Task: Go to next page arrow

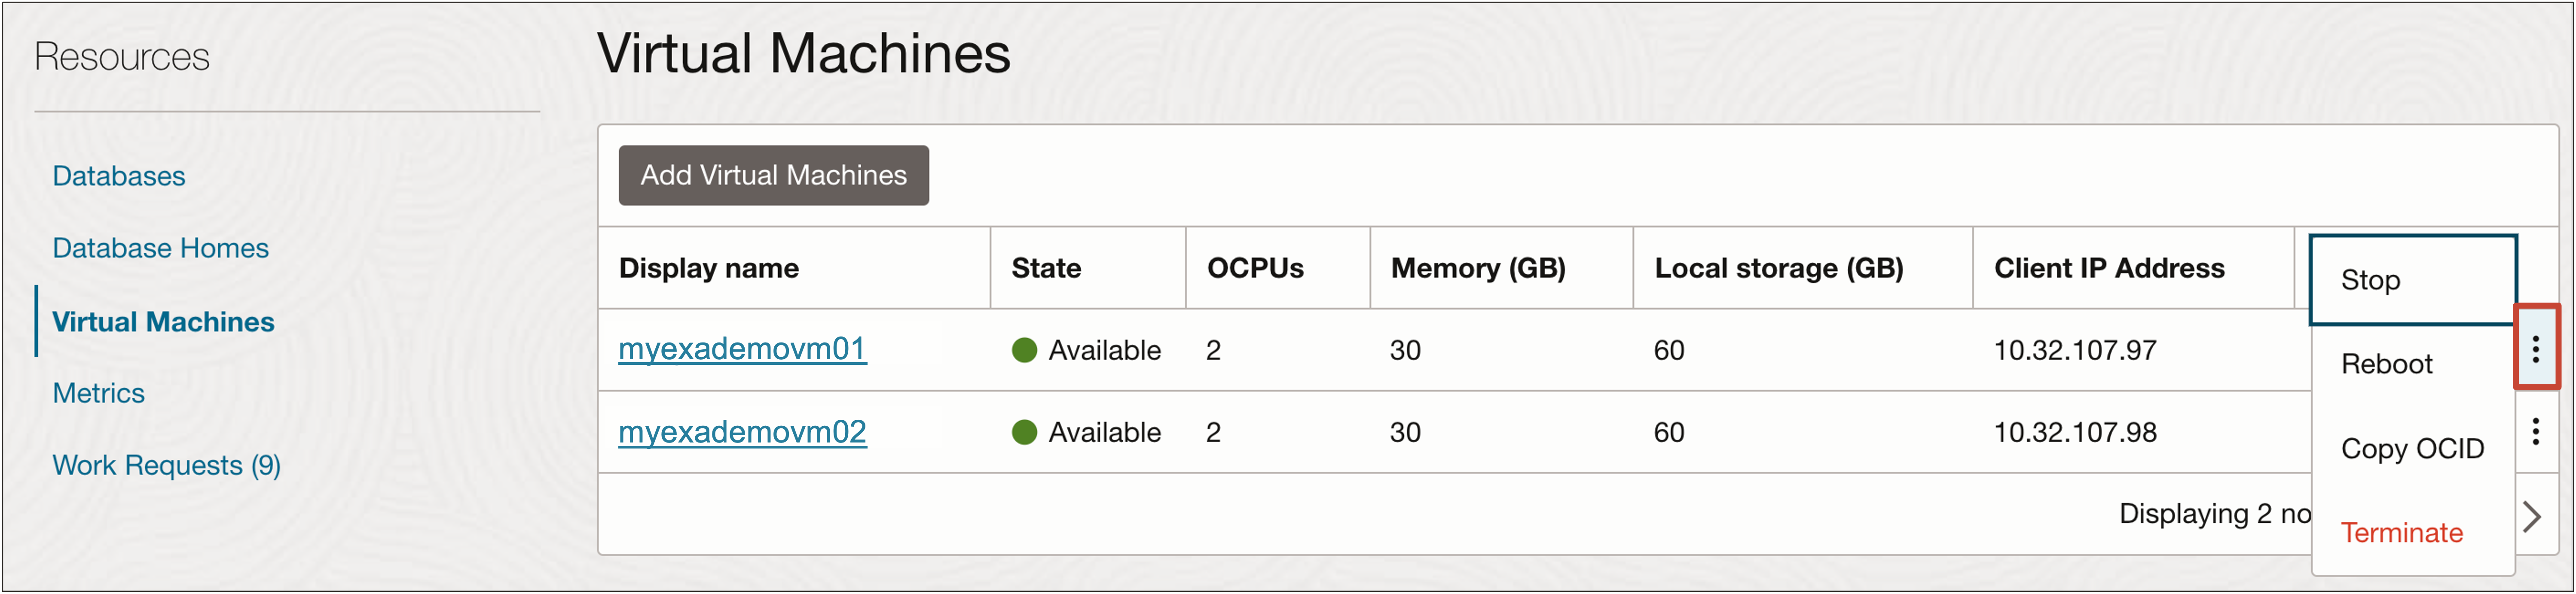Action: coord(2532,516)
